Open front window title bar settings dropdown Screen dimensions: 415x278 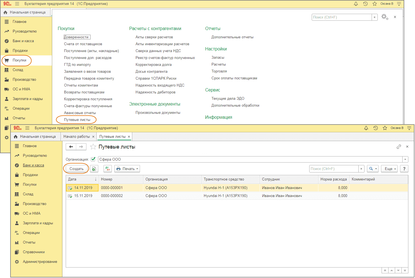point(409,128)
